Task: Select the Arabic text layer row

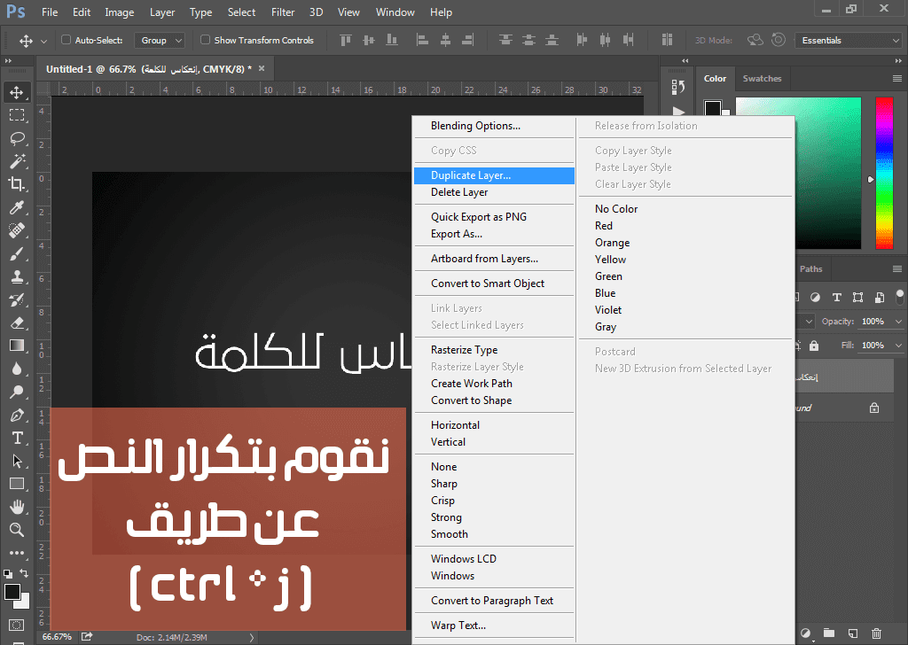Action: tap(844, 377)
